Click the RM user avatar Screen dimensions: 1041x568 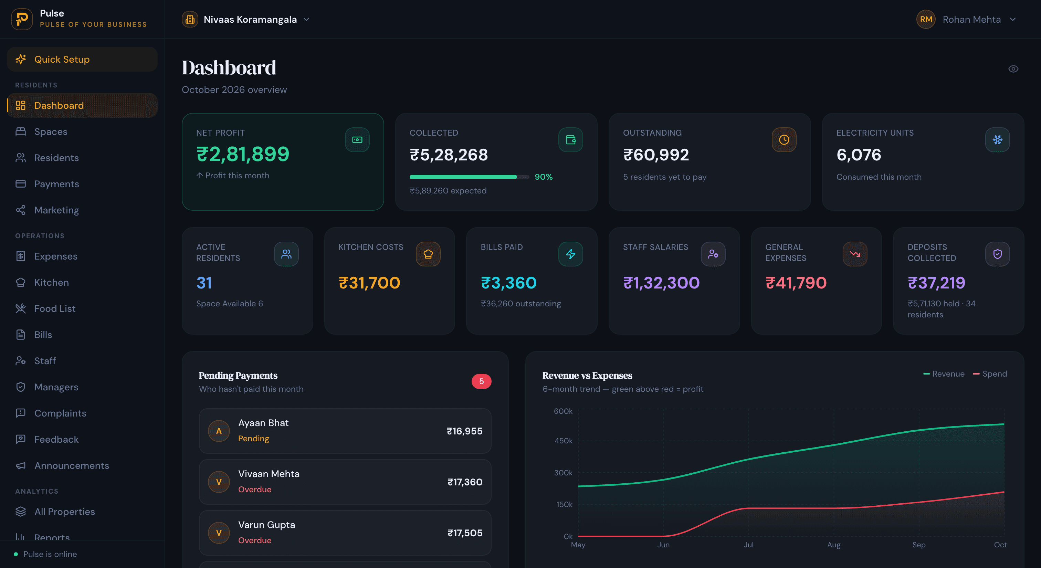(926, 19)
